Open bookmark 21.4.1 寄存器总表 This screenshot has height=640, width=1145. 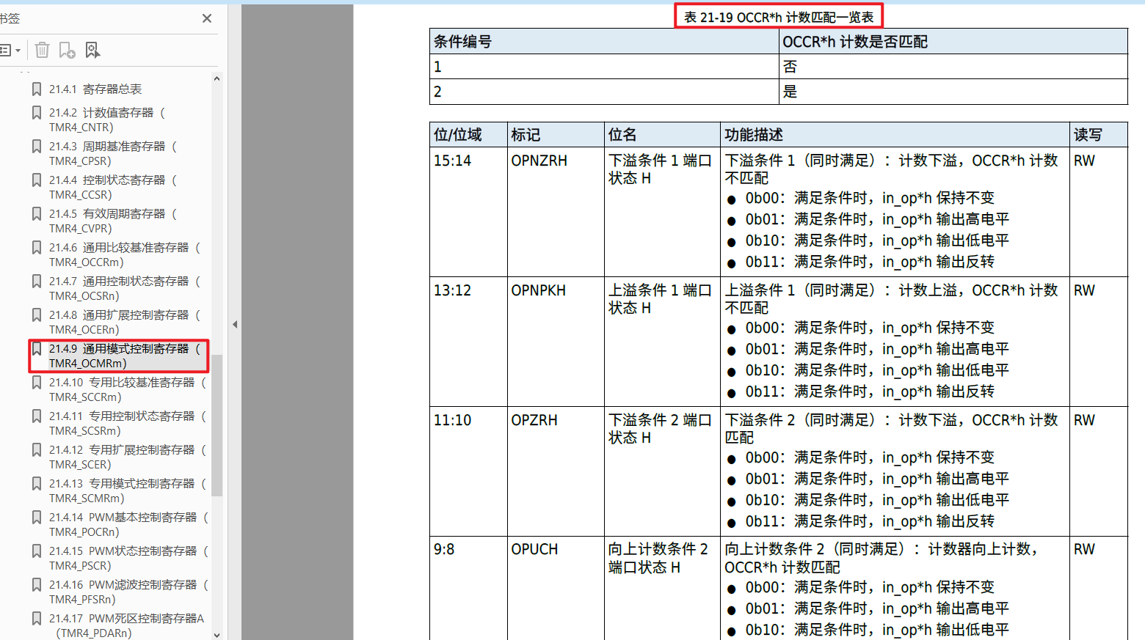95,89
